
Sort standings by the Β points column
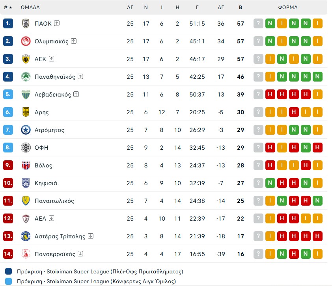click(241, 7)
